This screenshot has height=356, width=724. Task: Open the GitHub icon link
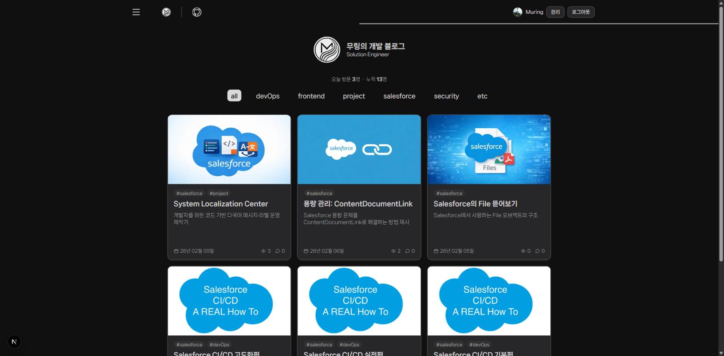197,12
